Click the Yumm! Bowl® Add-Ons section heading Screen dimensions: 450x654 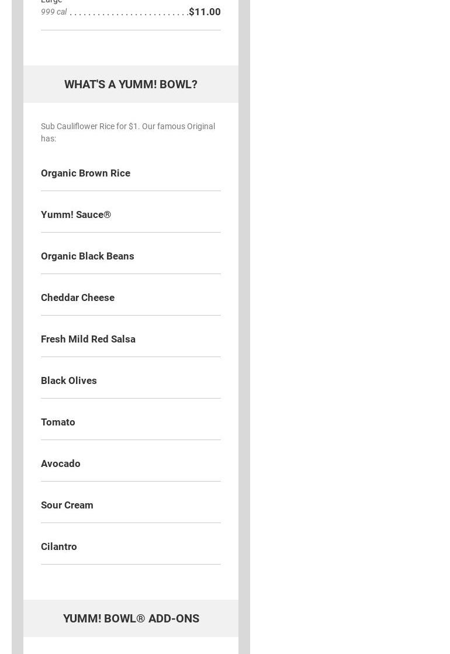130,618
